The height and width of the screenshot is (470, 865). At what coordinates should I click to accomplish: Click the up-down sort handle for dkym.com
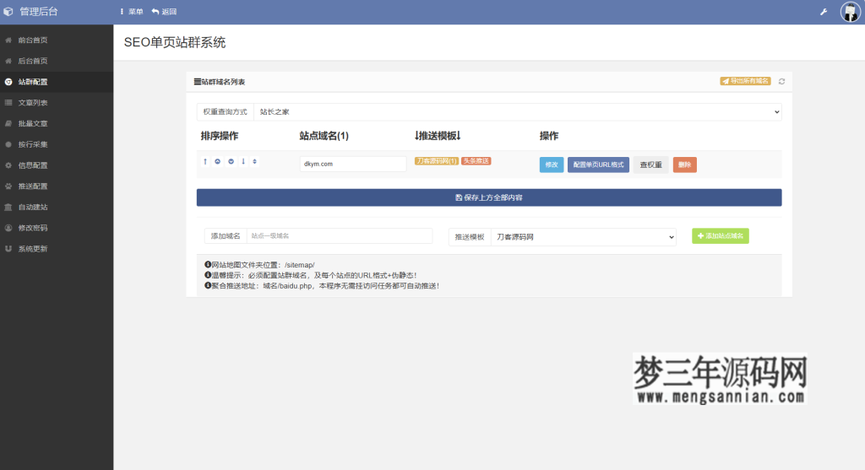(x=254, y=161)
